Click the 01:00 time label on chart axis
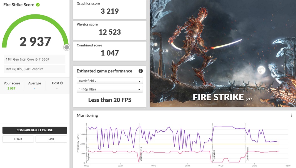 [x=187, y=166]
